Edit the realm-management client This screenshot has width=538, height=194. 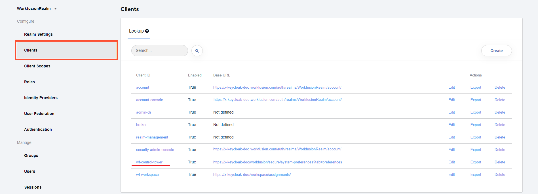[x=452, y=137]
